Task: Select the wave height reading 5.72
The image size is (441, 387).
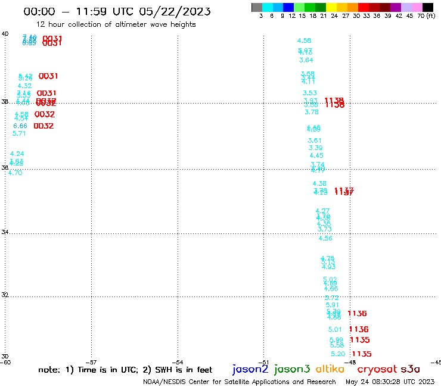Action: click(x=331, y=298)
